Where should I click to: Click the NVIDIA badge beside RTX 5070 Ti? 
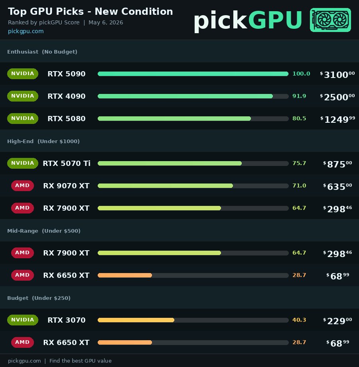click(x=23, y=163)
